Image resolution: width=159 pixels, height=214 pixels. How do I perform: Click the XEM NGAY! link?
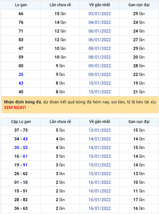click(x=15, y=108)
